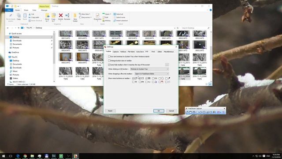Click the Rename icon in Explorer ribbon
282x159 pixels.
67,16
